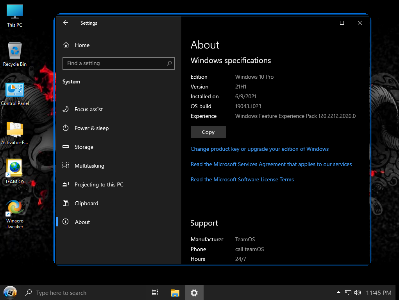
Task: Select the Control Panel desktop icon
Action: coord(15,94)
